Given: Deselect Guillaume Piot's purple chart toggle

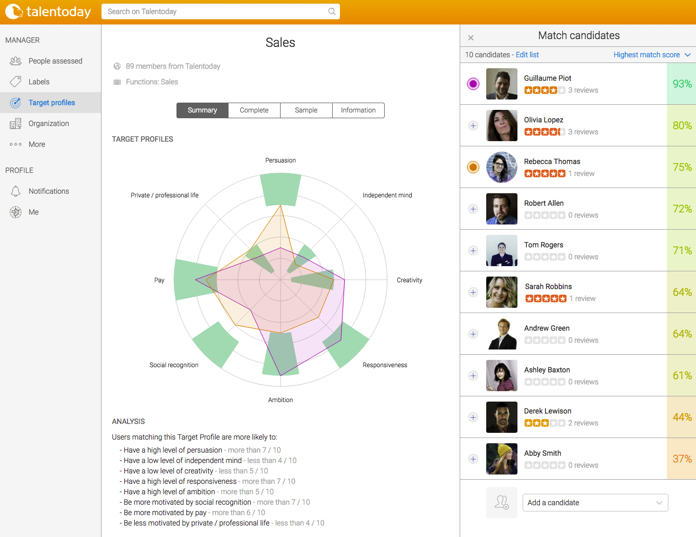Looking at the screenshot, I should coord(473,84).
